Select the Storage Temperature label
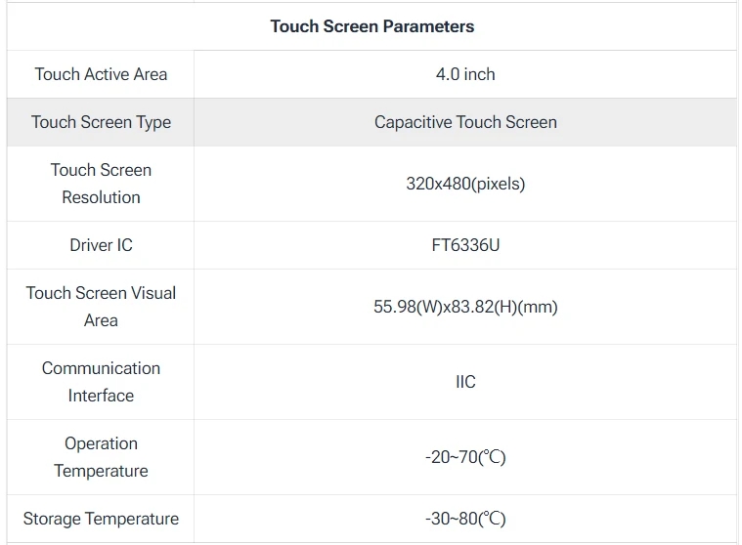Viewport: 742px width, 545px height. pyautogui.click(x=101, y=519)
